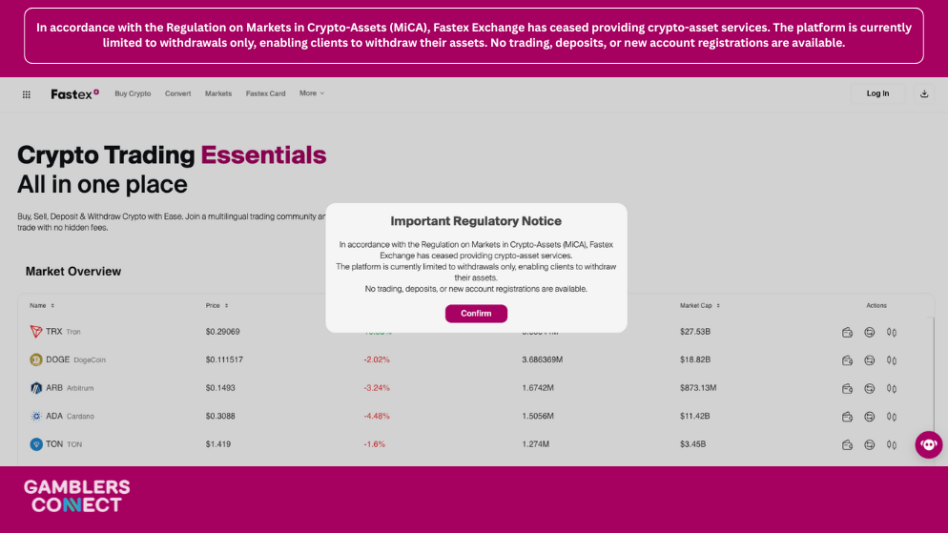Sort table by Name column

coord(42,306)
